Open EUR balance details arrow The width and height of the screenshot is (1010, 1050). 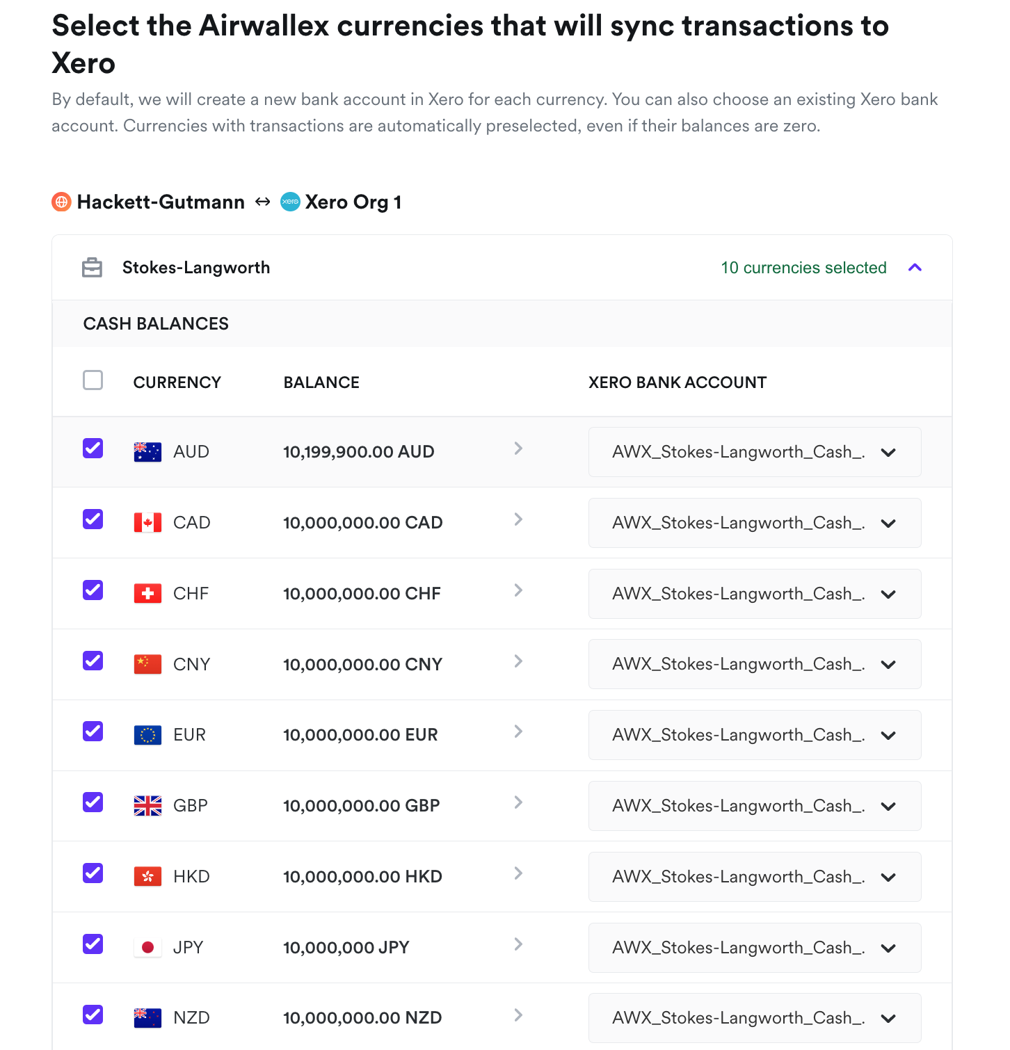click(518, 732)
